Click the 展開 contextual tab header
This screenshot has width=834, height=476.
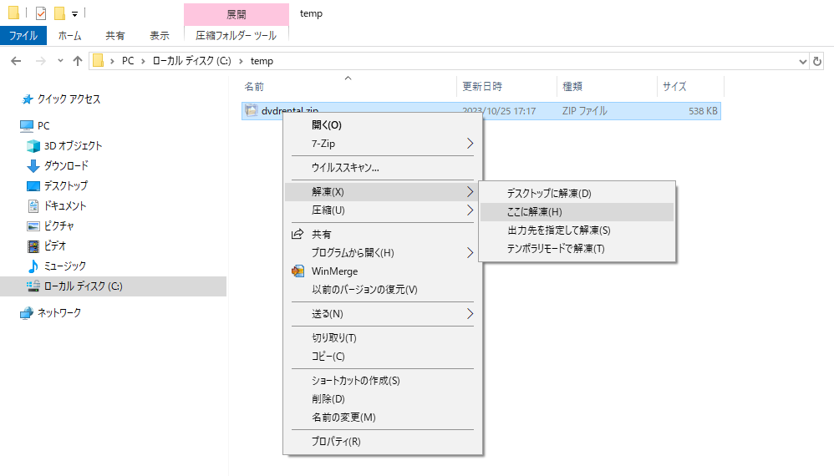click(x=236, y=14)
